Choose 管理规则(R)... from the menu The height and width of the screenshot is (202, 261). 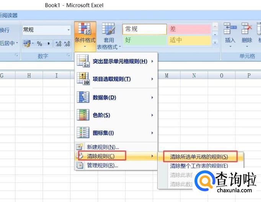coord(116,165)
